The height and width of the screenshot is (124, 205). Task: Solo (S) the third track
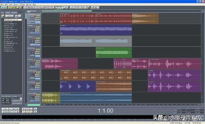pyautogui.click(x=37, y=39)
